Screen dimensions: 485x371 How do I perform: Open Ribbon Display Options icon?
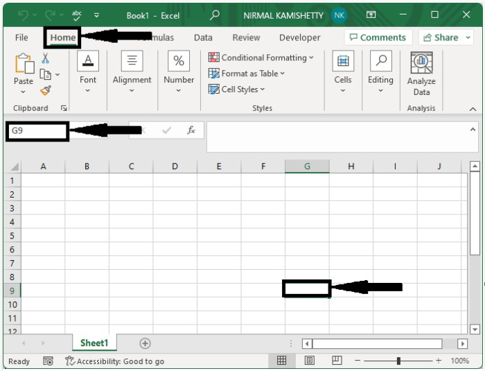(371, 15)
